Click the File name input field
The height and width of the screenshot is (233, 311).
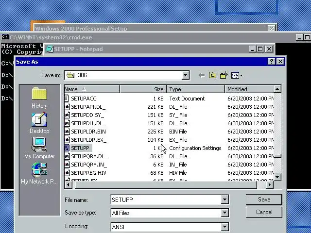click(166, 200)
